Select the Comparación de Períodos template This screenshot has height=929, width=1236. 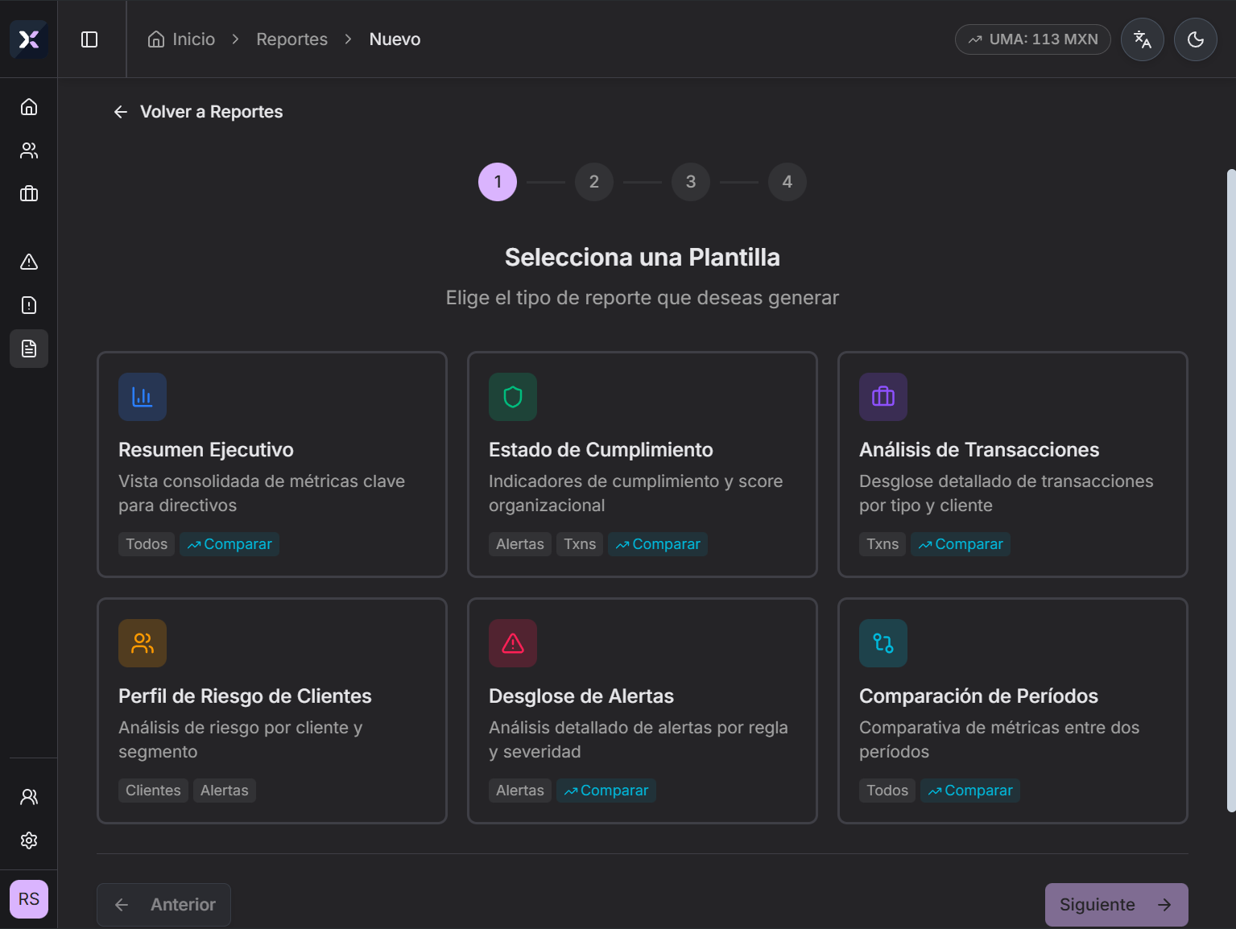click(1012, 711)
